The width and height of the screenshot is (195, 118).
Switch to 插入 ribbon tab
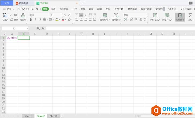pos(53,9)
